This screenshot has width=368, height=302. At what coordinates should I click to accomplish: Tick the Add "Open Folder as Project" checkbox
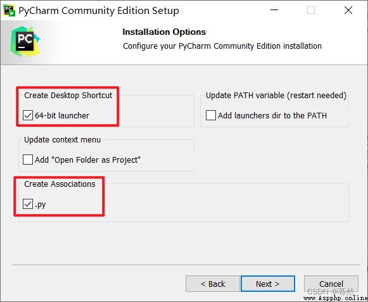coord(28,160)
